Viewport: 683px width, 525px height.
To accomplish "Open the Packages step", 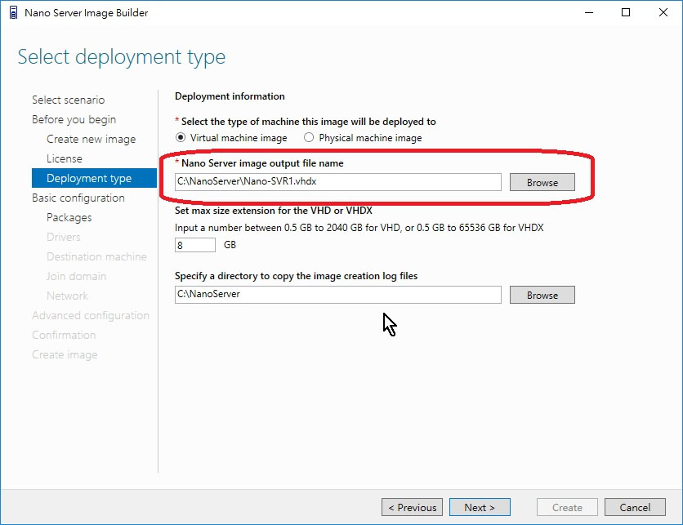I will click(69, 217).
